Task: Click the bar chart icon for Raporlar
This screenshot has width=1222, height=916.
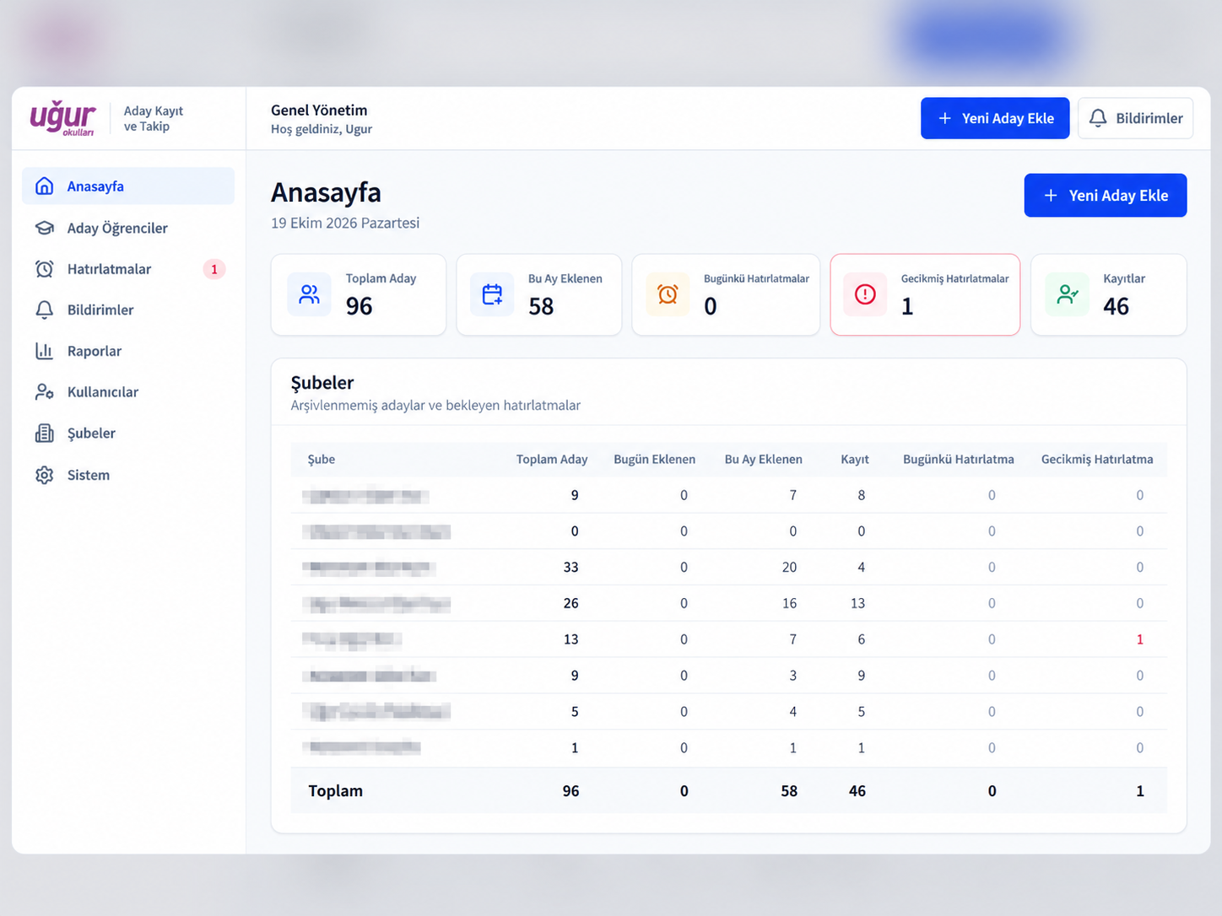Action: 45,351
